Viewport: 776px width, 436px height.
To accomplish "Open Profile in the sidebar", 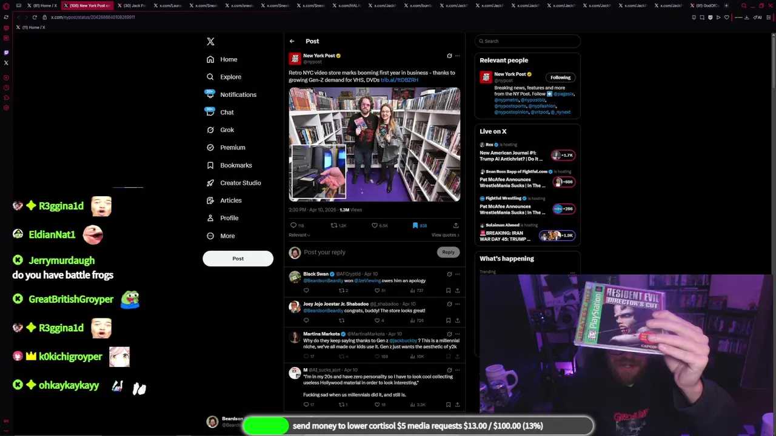I will coord(222,218).
